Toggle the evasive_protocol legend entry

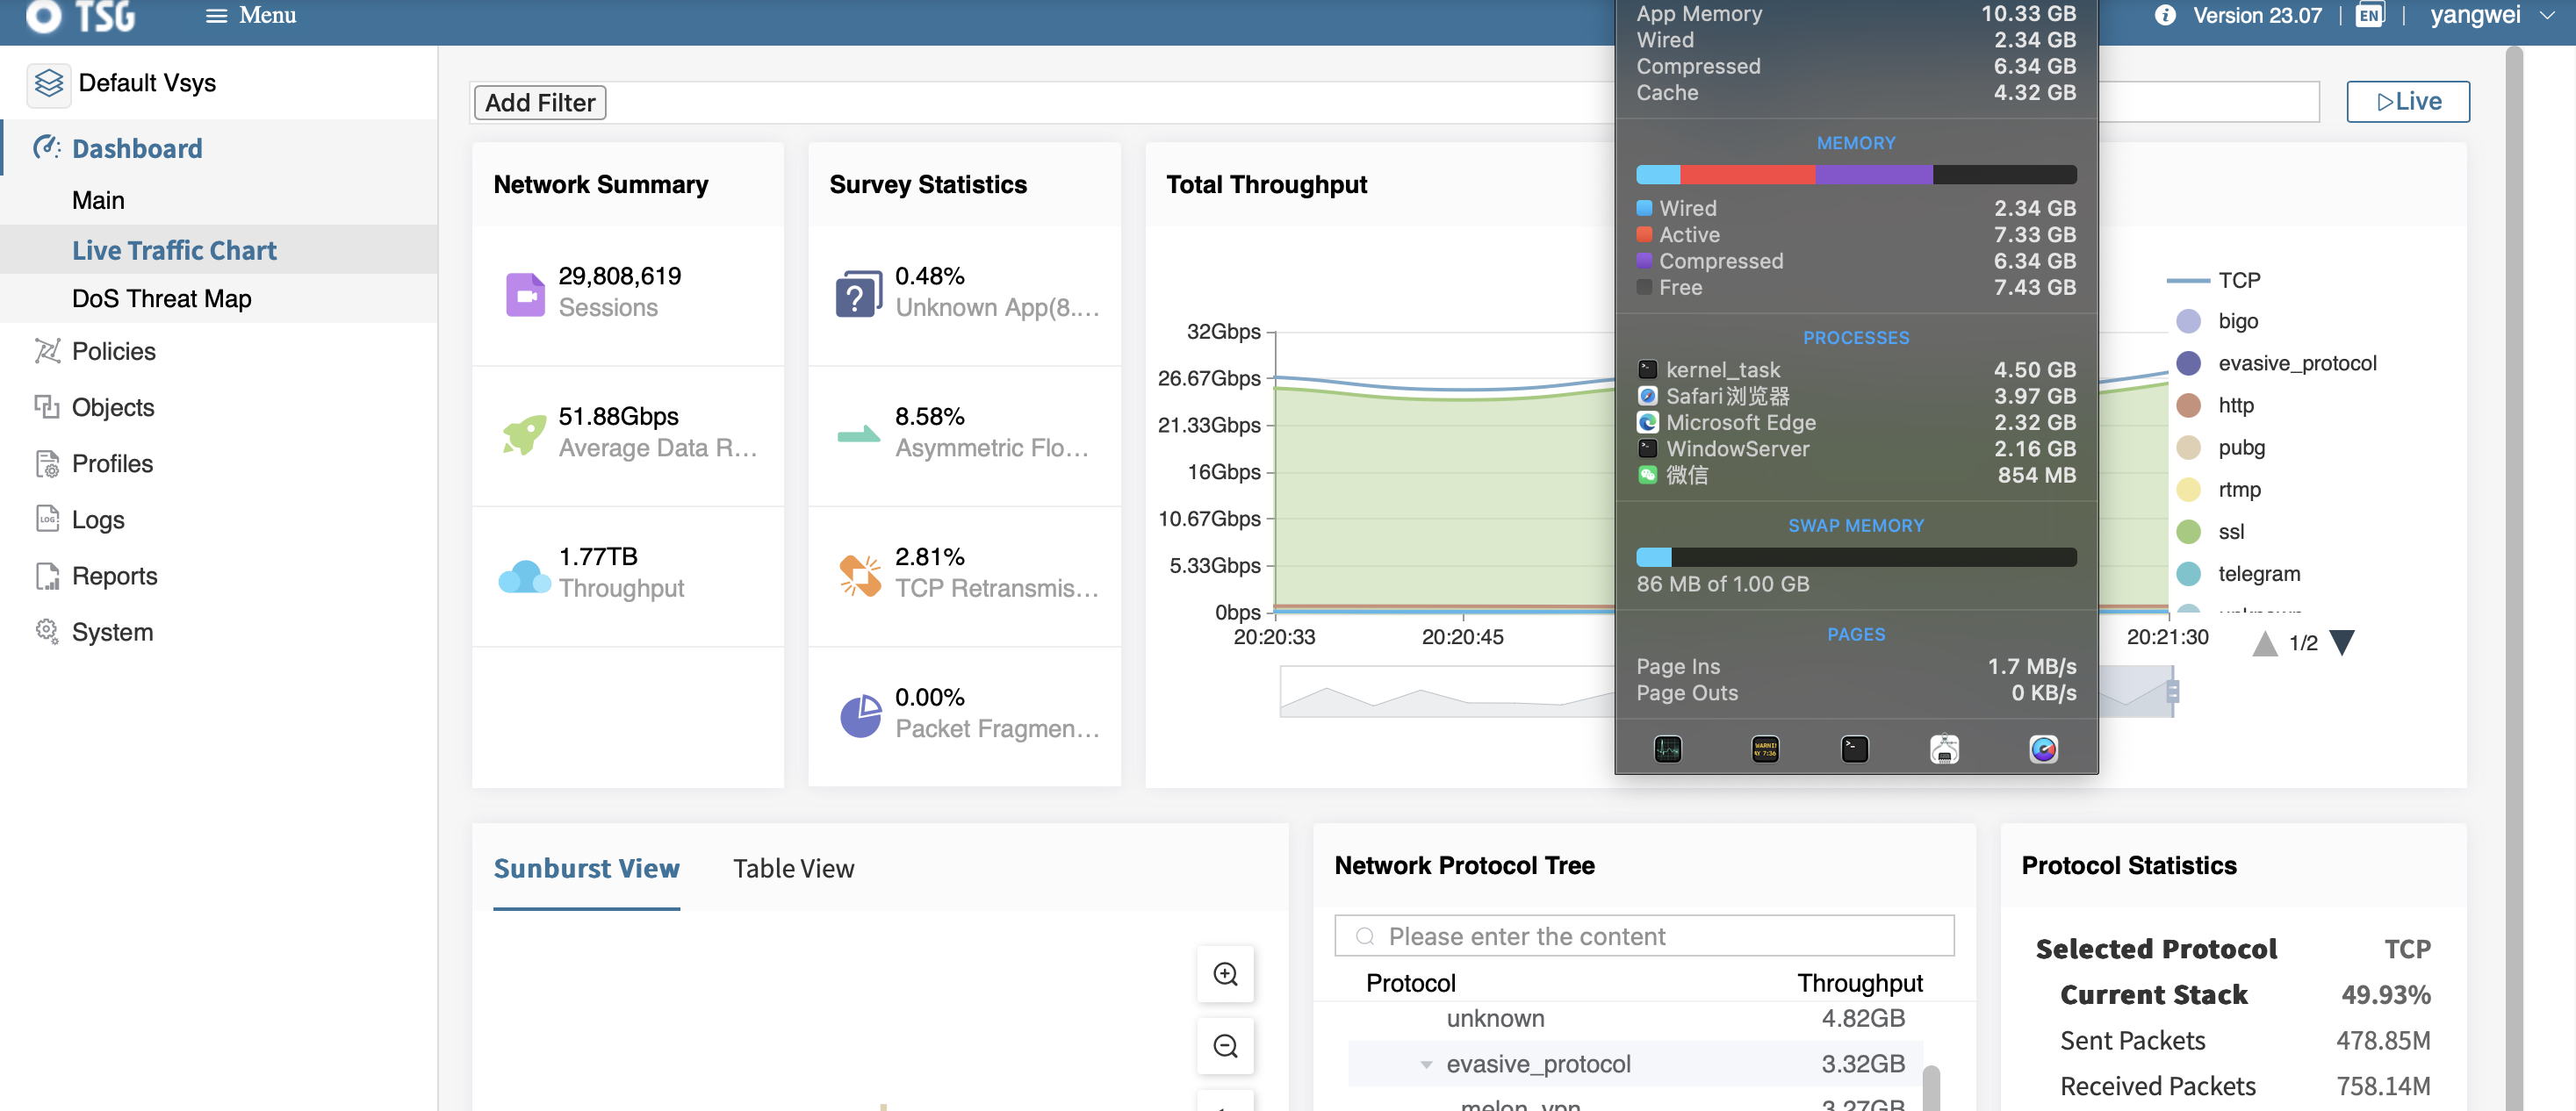[x=2296, y=363]
